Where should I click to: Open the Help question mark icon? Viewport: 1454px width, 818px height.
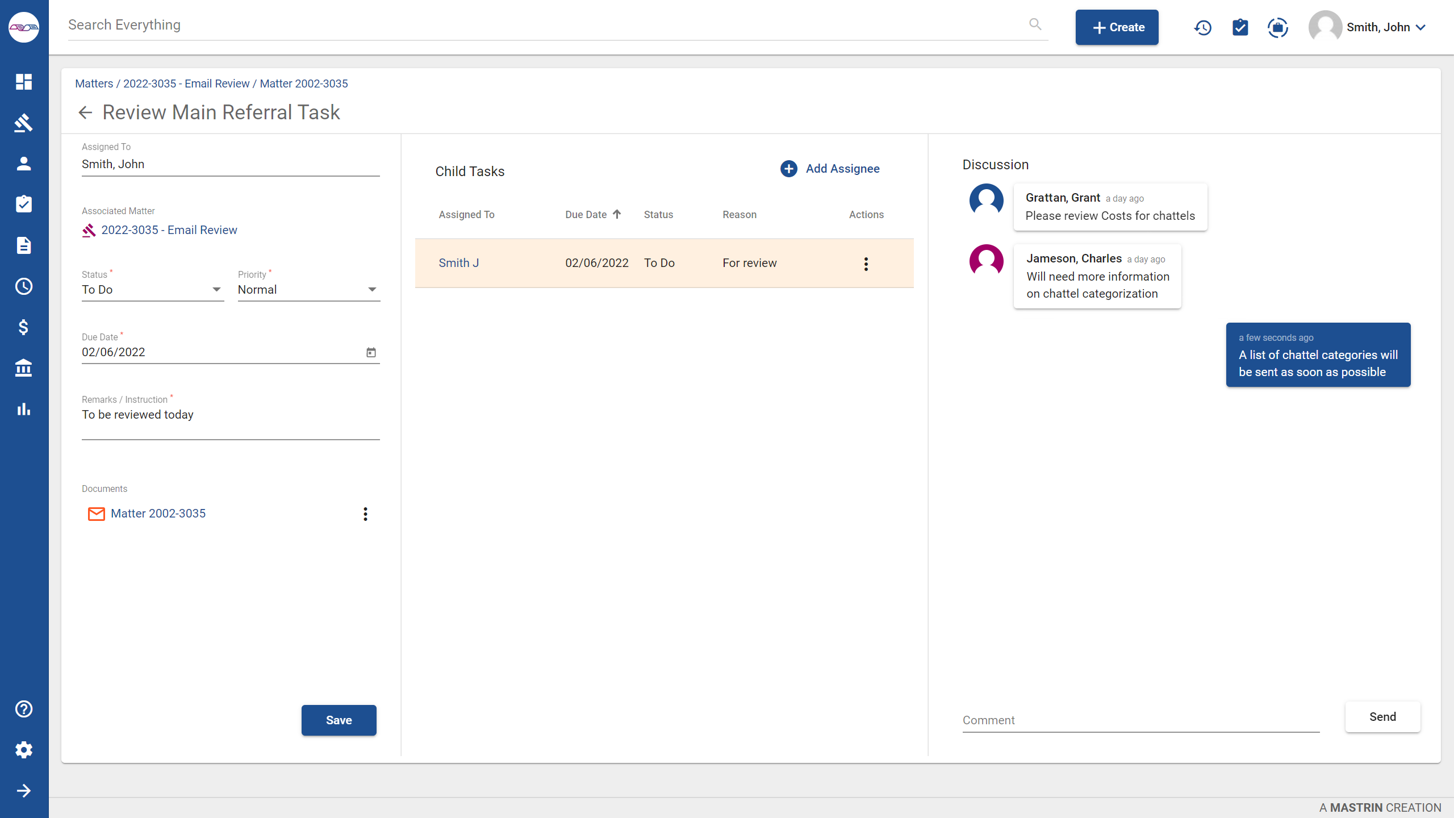click(x=24, y=709)
